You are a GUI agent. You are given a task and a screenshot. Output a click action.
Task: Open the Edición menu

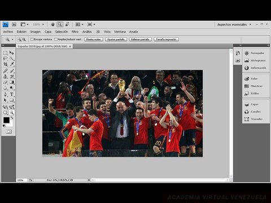[x=21, y=32]
